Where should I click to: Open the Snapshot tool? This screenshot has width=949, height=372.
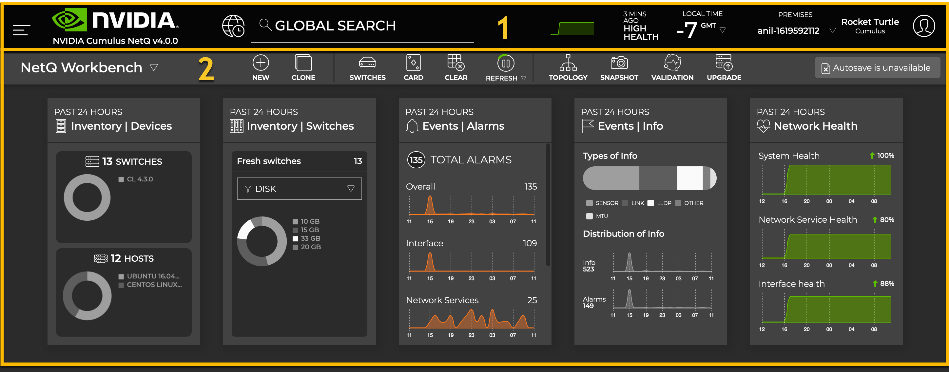[619, 63]
